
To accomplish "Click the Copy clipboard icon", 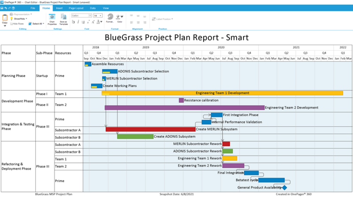I will pyautogui.click(x=5, y=20).
